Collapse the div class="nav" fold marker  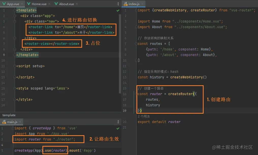(15, 21)
